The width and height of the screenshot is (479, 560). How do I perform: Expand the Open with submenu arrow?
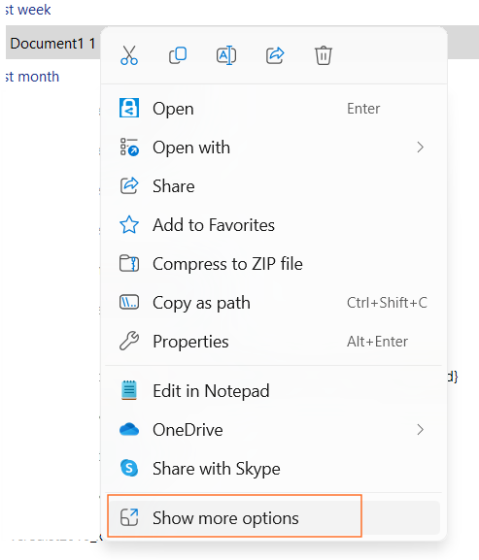click(x=421, y=148)
